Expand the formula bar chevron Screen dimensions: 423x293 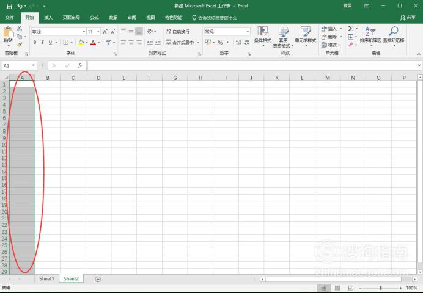419,65
